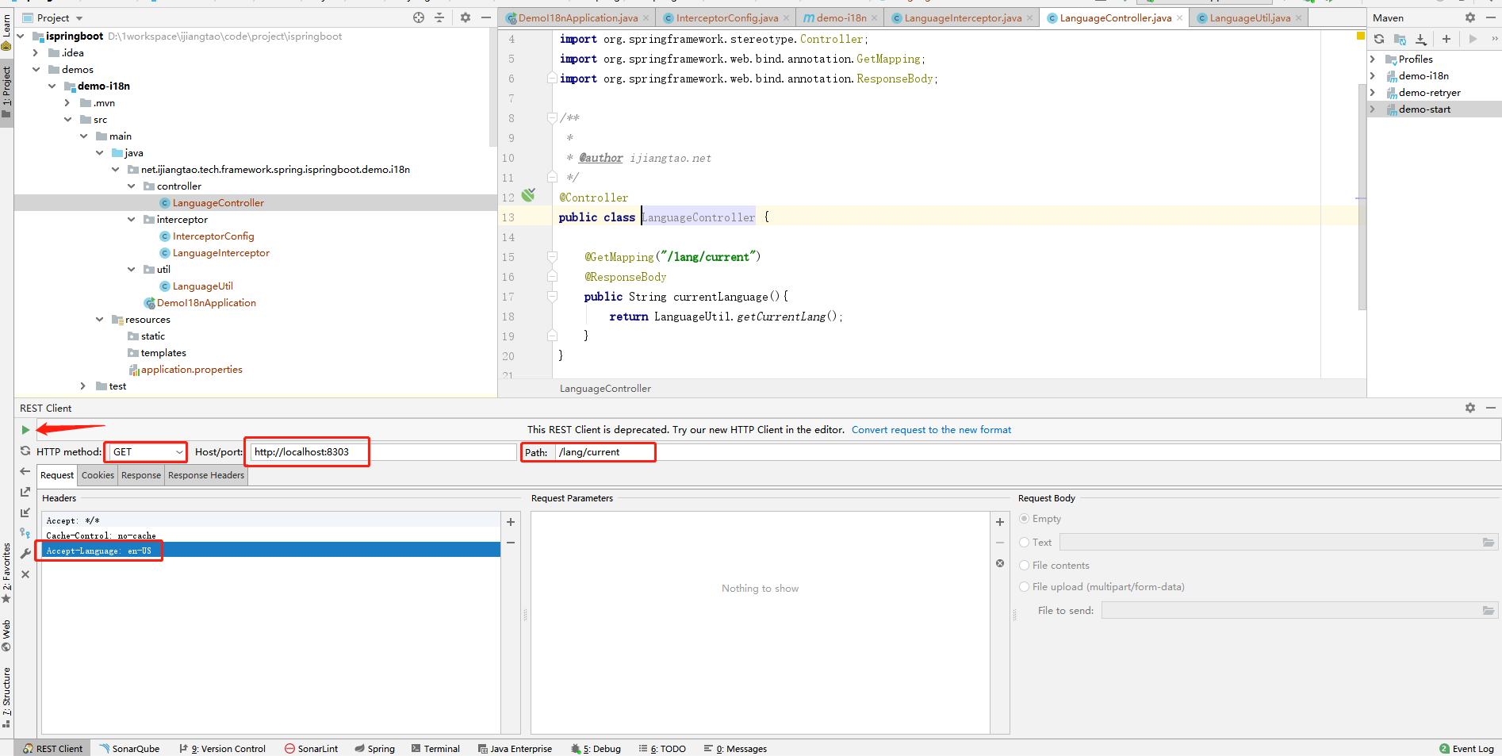Viewport: 1502px width, 756px height.
Task: Switch to the Response Headers tab
Action: [x=206, y=475]
